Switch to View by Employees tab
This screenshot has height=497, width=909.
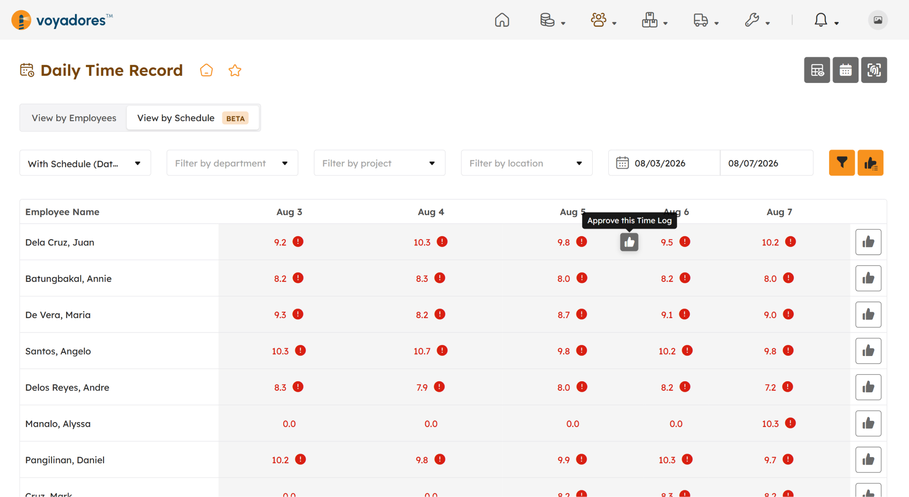click(74, 118)
